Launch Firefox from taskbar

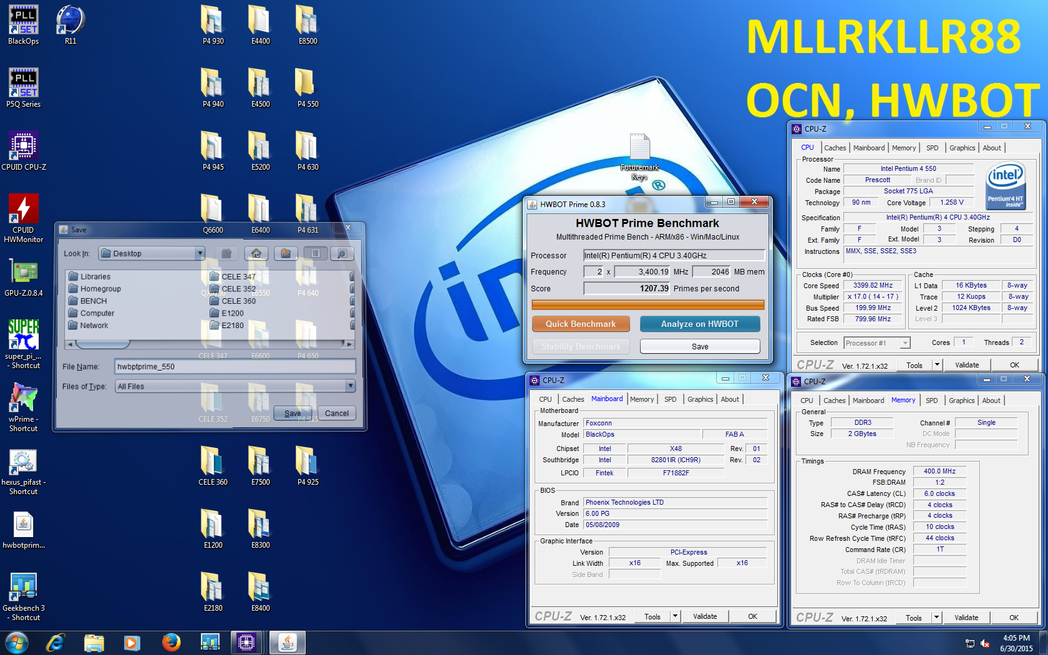[171, 643]
